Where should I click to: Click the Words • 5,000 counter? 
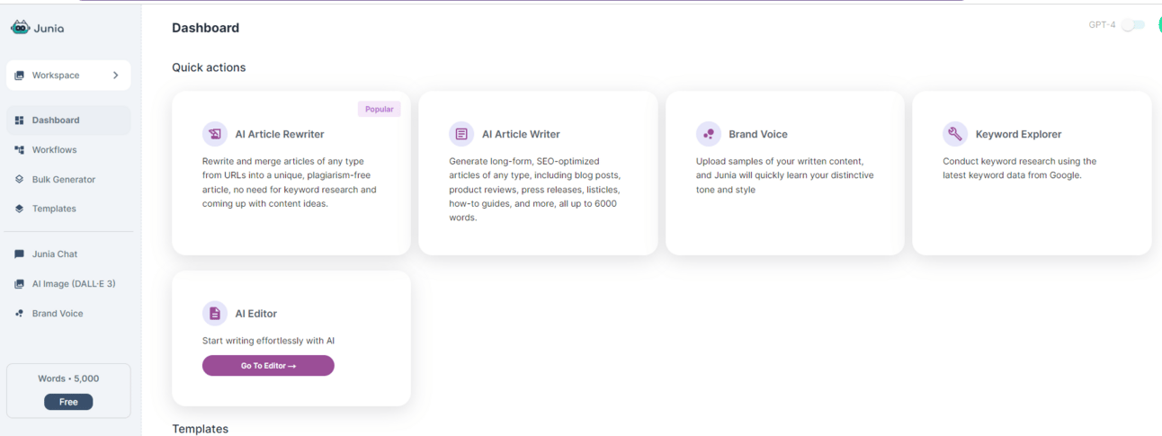tap(68, 379)
